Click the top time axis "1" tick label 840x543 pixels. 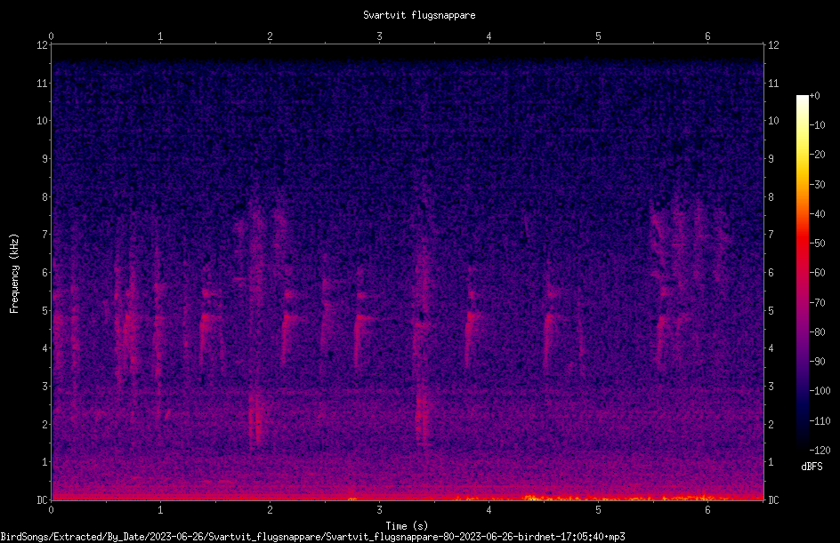[x=160, y=36]
